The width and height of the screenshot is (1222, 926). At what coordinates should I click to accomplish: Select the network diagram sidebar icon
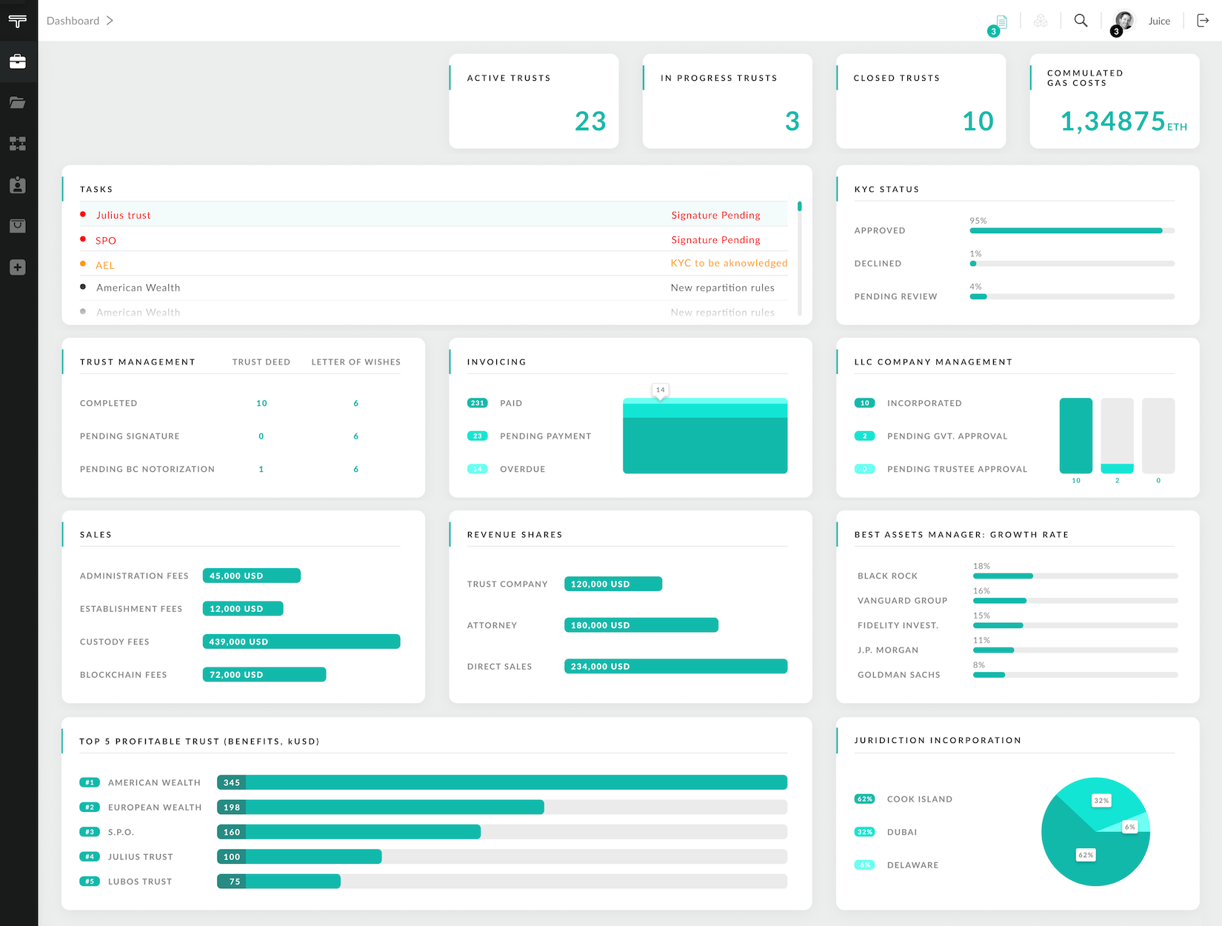(18, 144)
